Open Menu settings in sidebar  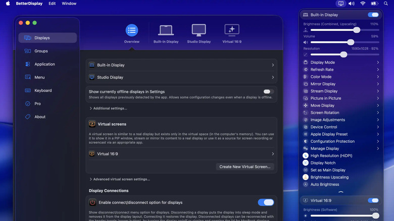point(47,77)
